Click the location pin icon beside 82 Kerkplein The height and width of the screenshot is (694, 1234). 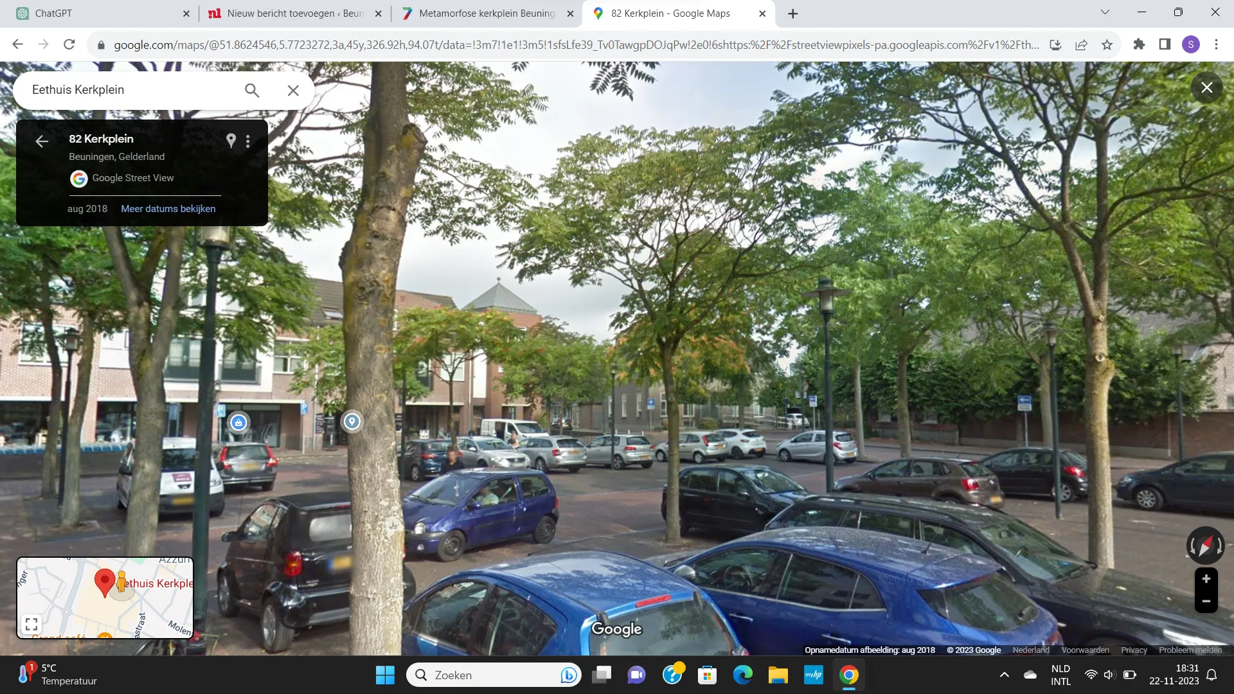[231, 140]
